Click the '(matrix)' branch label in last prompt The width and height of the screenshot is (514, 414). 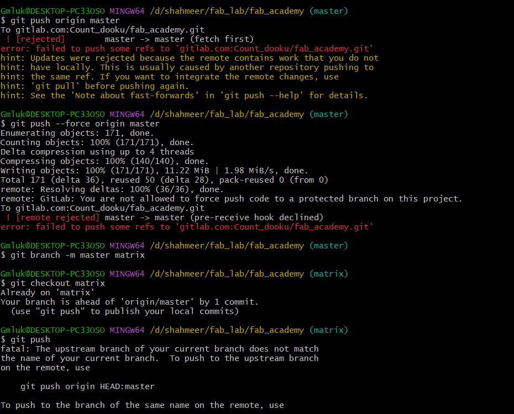[x=329, y=330]
